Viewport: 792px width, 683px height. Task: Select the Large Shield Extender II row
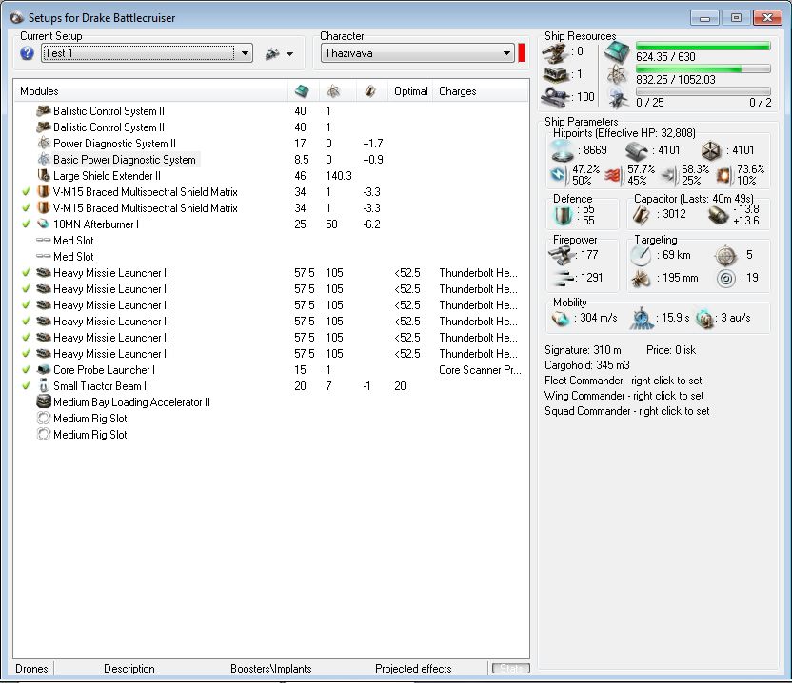pos(272,176)
